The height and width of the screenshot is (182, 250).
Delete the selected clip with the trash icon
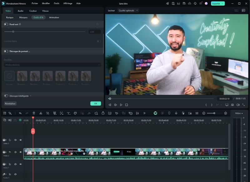click(34, 113)
